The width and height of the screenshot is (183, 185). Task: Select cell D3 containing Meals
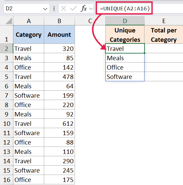(125, 58)
